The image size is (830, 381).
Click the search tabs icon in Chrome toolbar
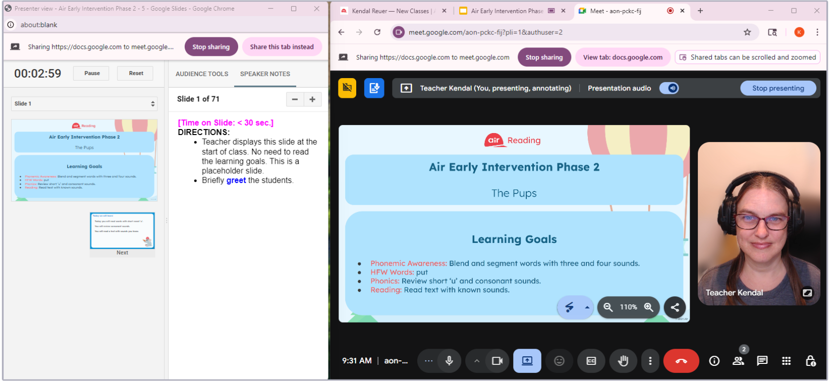(772, 32)
